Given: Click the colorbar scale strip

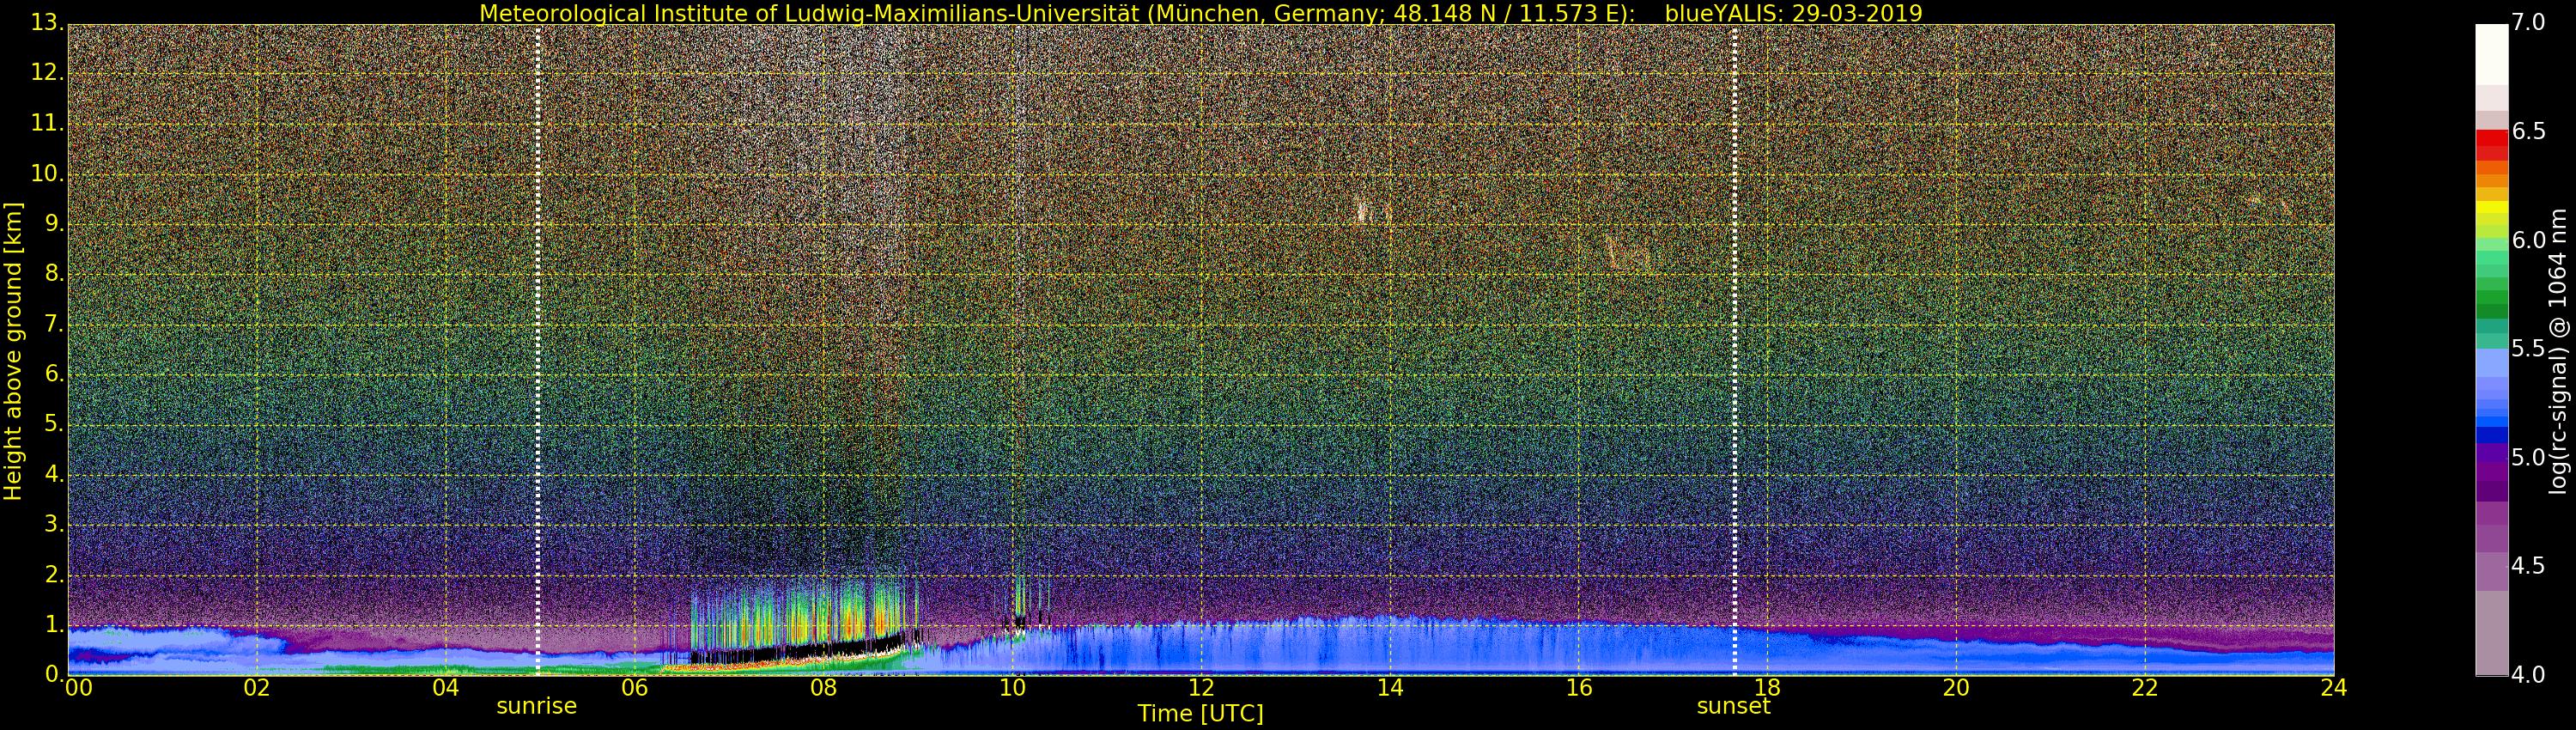Looking at the screenshot, I should pyautogui.click(x=2491, y=350).
